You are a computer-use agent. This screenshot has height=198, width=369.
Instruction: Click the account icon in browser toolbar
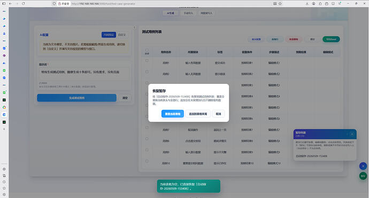(314, 4)
